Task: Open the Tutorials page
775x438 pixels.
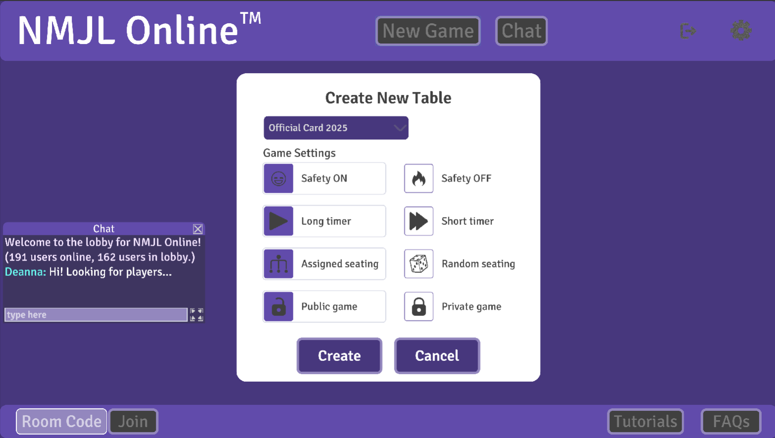Action: click(x=645, y=421)
